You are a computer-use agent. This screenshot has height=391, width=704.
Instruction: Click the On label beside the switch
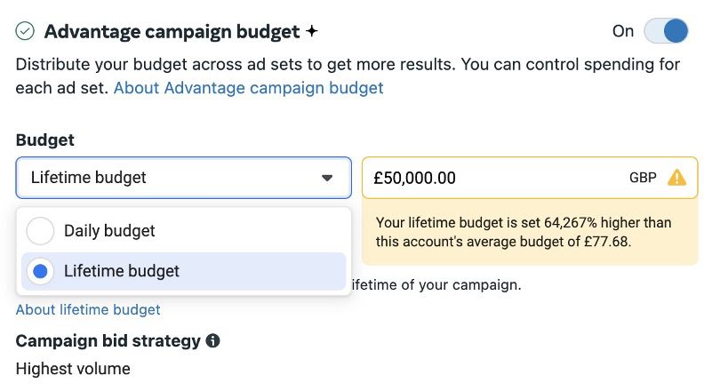(x=623, y=31)
